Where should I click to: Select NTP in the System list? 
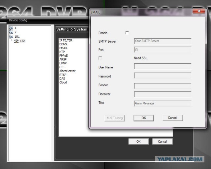click(x=62, y=52)
